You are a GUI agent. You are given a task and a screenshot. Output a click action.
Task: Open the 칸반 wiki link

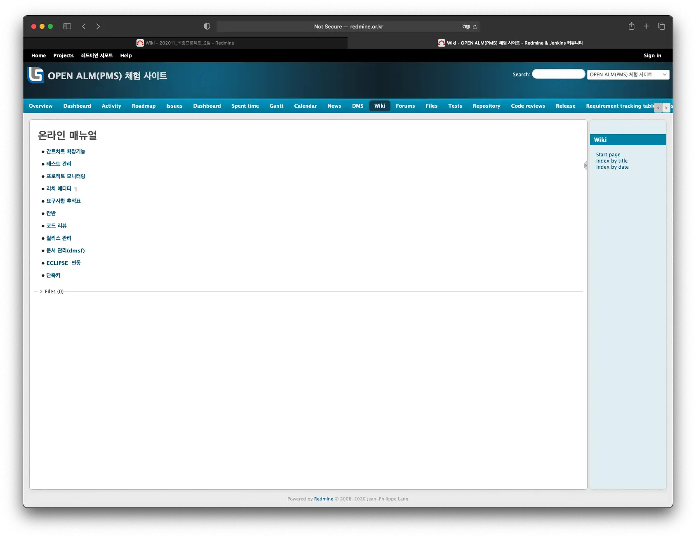(51, 213)
